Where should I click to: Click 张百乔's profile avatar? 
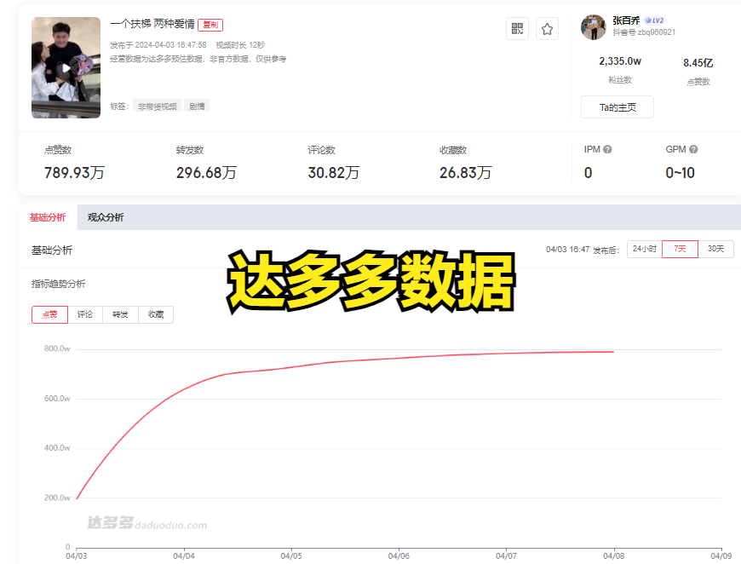click(x=594, y=27)
